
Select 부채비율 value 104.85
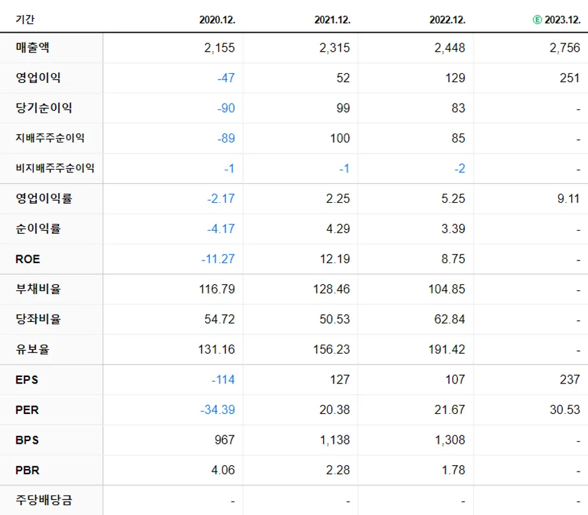[x=447, y=289]
